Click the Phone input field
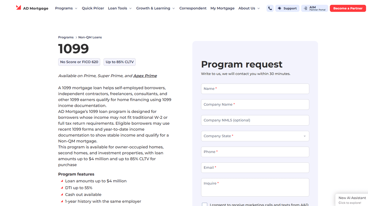 255,152
